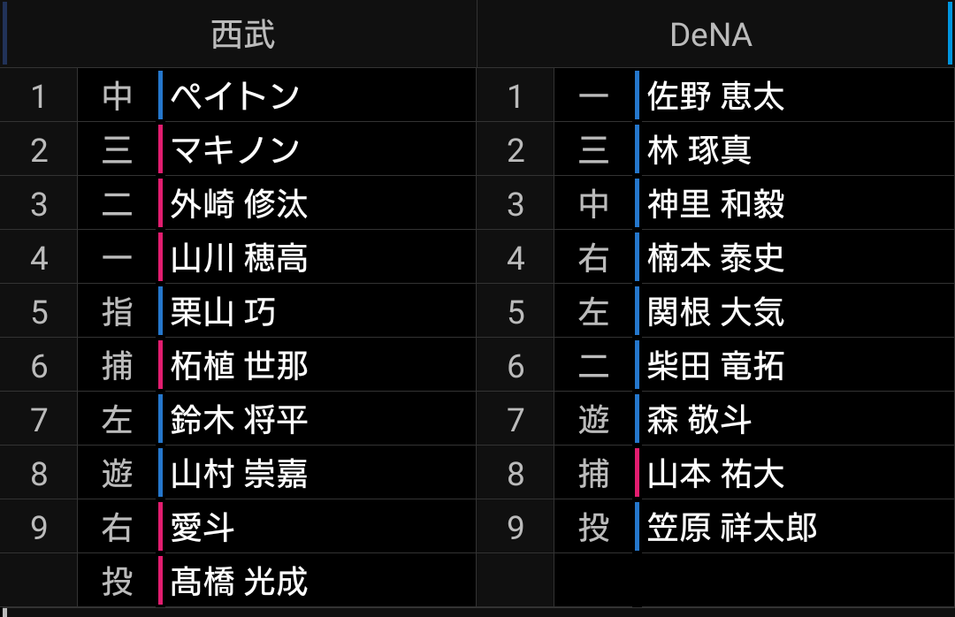The image size is (955, 617).
Task: Open 山川 穂高 player details
Action: pyautogui.click(x=239, y=257)
